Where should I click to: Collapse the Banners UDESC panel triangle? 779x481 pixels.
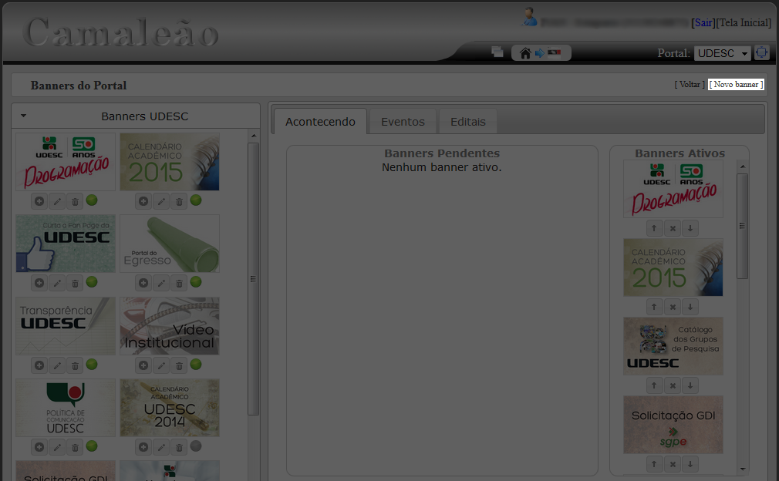23,116
